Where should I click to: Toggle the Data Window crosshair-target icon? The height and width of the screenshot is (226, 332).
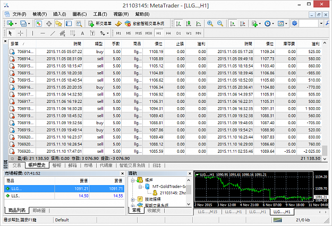(49, 23)
